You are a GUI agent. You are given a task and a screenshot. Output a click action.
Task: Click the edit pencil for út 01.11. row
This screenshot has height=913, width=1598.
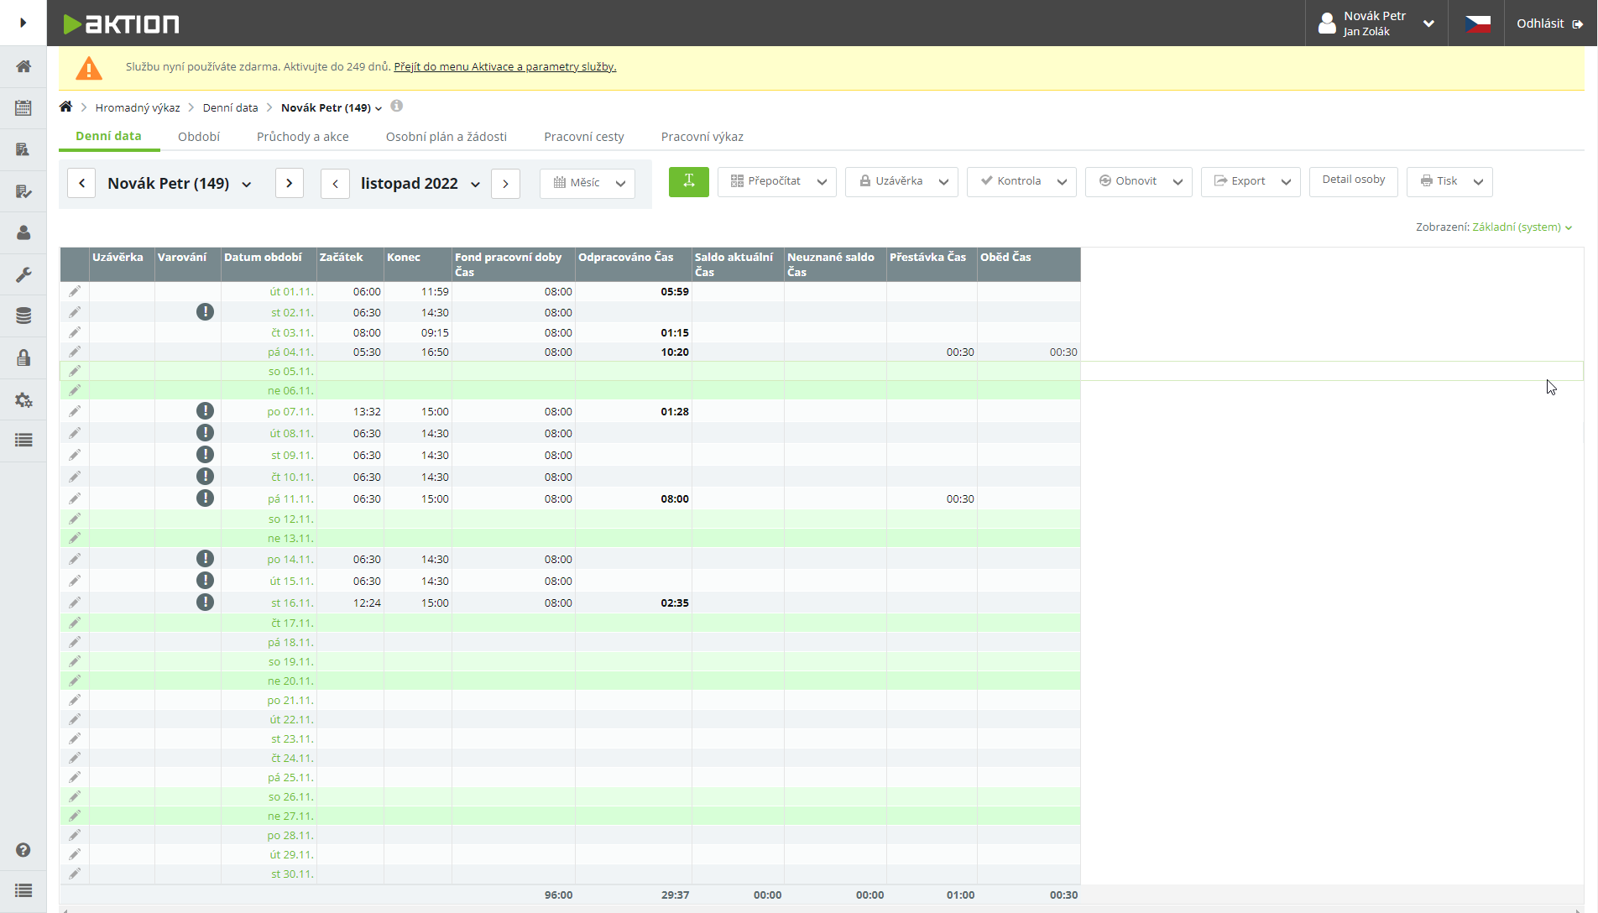(75, 291)
